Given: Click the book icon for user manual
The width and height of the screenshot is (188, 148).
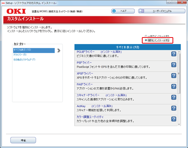Looking at the screenshot, I should (142, 11).
